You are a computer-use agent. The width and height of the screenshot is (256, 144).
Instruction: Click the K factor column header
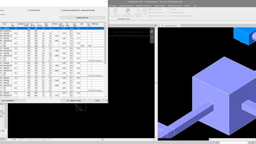point(55,25)
